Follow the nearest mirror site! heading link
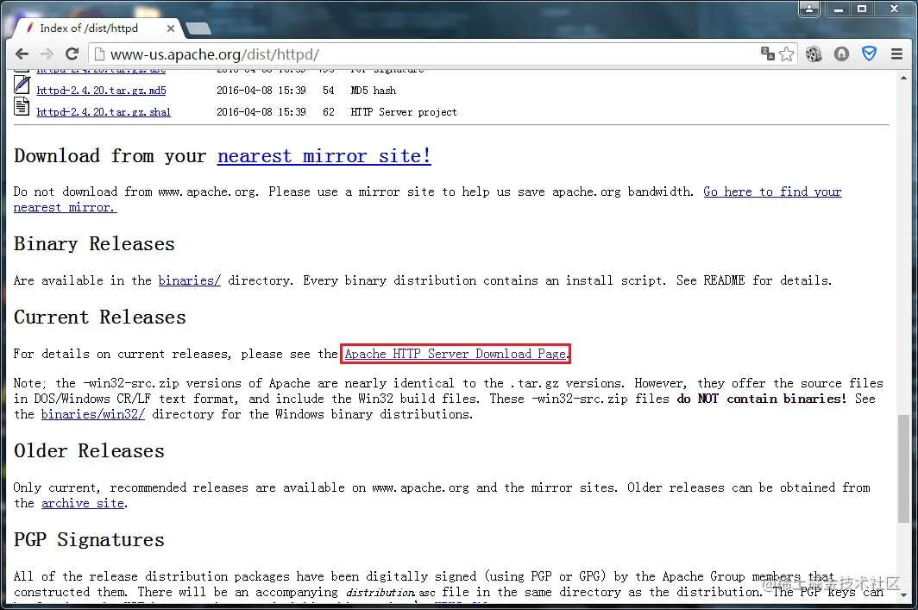This screenshot has height=610, width=918. pyautogui.click(x=324, y=156)
